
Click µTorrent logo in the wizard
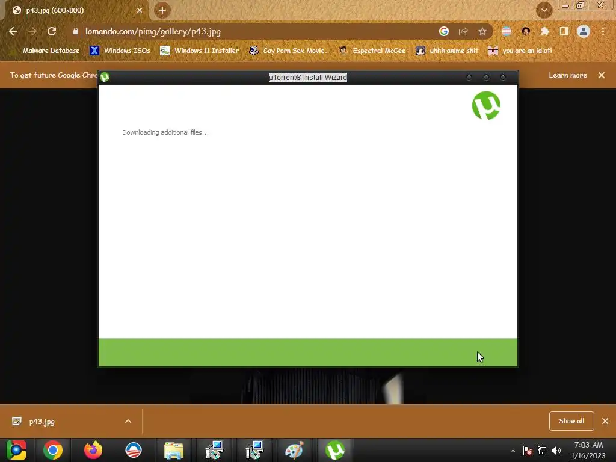486,105
